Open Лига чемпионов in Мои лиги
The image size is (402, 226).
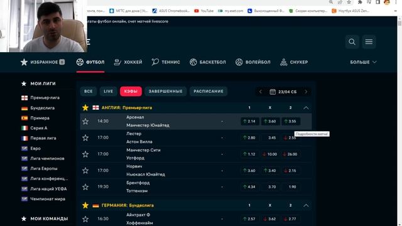tap(43, 158)
